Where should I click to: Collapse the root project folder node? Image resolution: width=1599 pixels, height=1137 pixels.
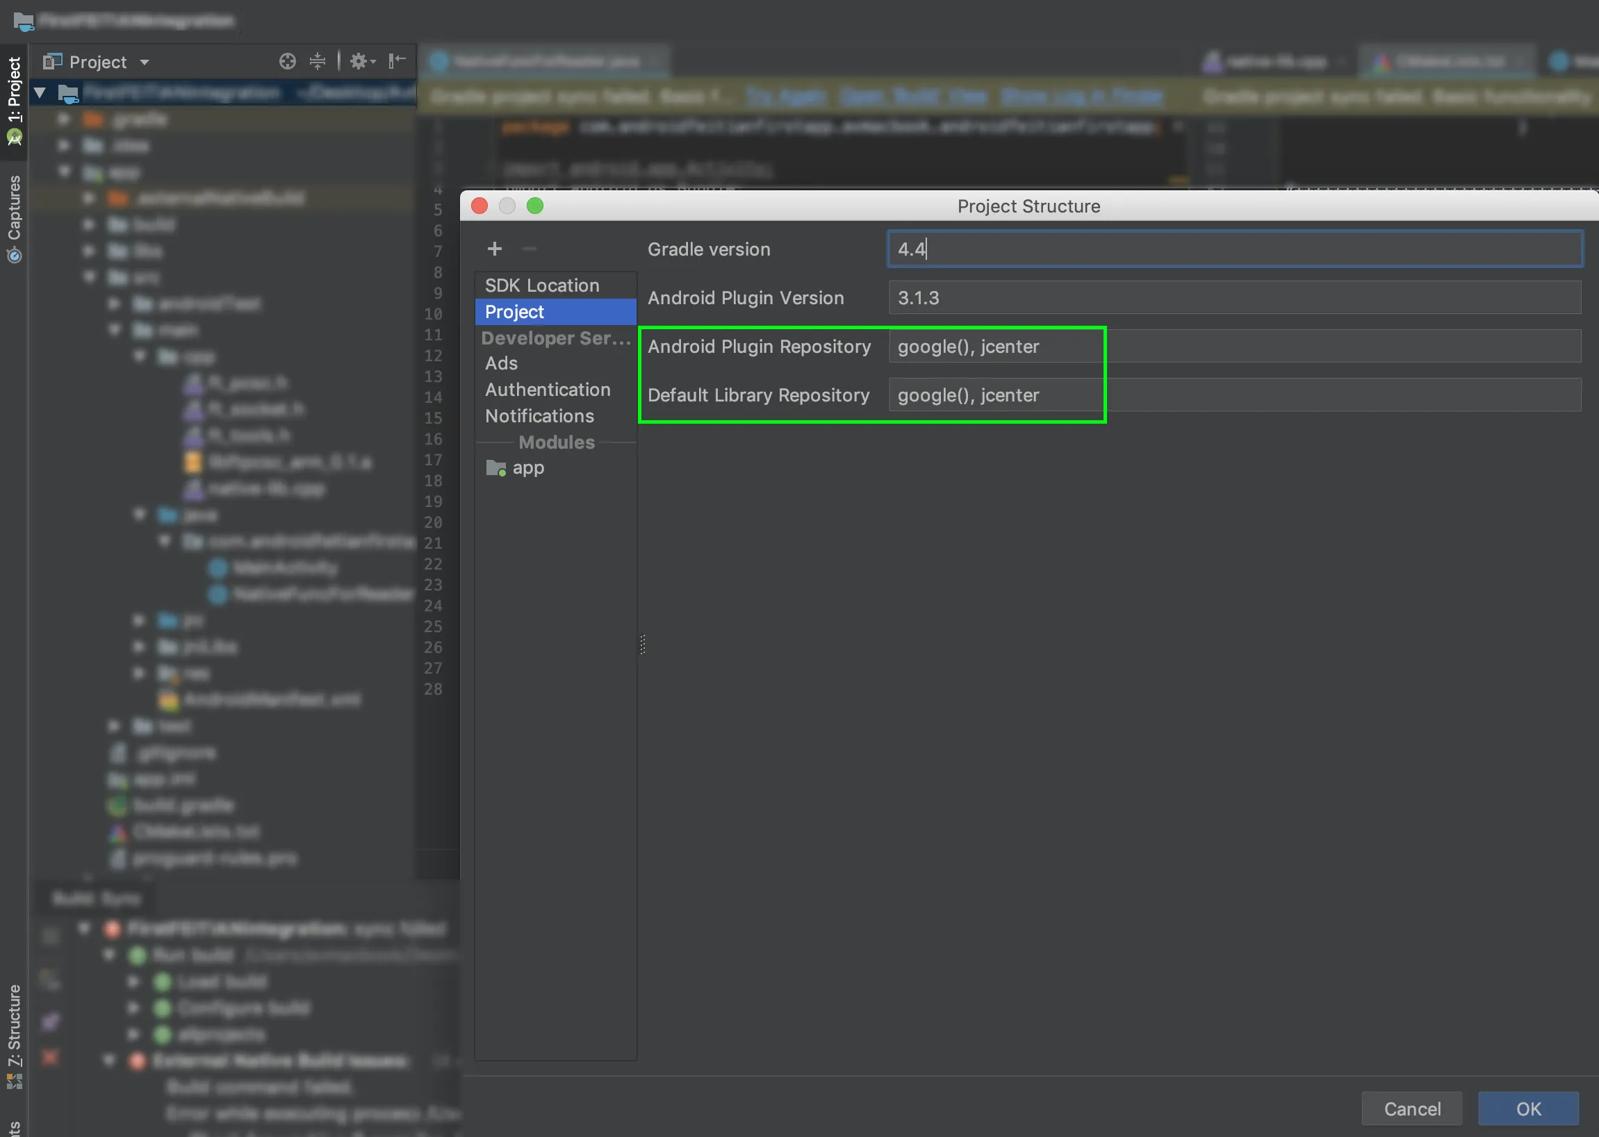click(40, 92)
